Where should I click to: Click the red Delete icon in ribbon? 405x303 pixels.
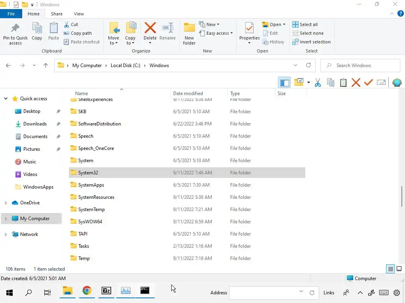coord(150,28)
